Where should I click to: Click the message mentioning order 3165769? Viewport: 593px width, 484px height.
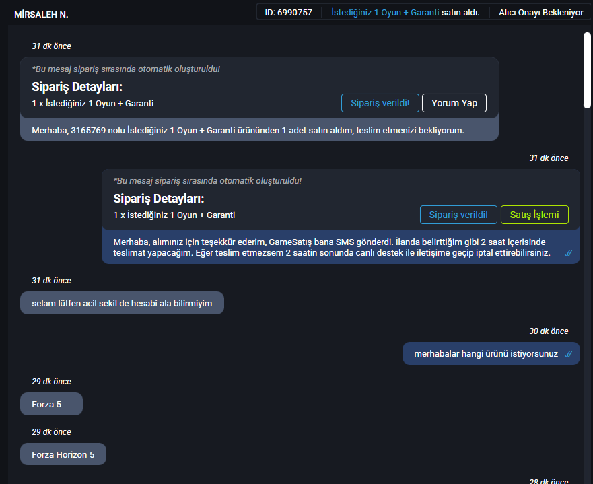point(248,130)
